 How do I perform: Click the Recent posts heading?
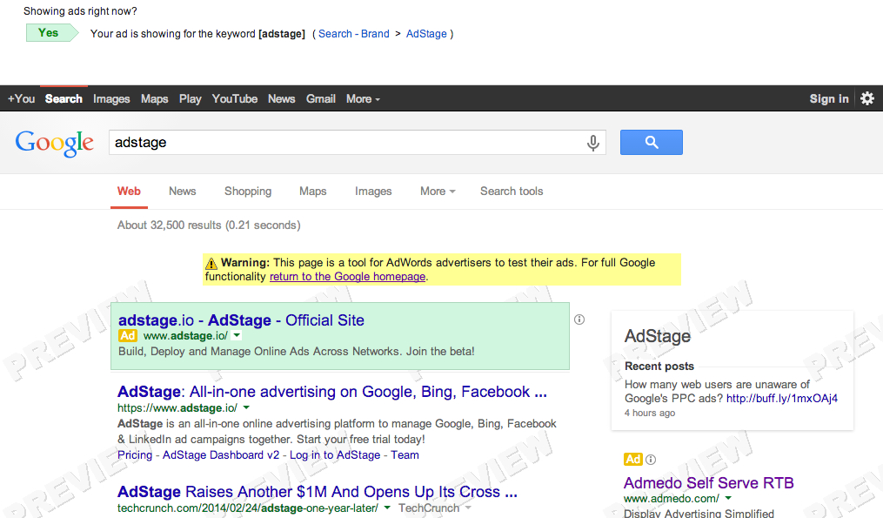[659, 367]
